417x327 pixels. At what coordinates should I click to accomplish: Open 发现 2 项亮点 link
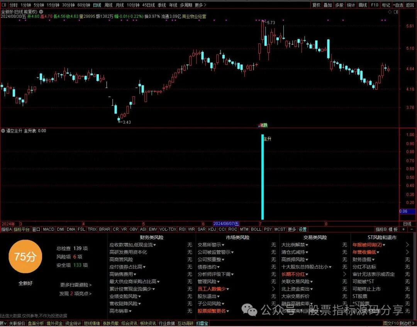tap(76, 294)
